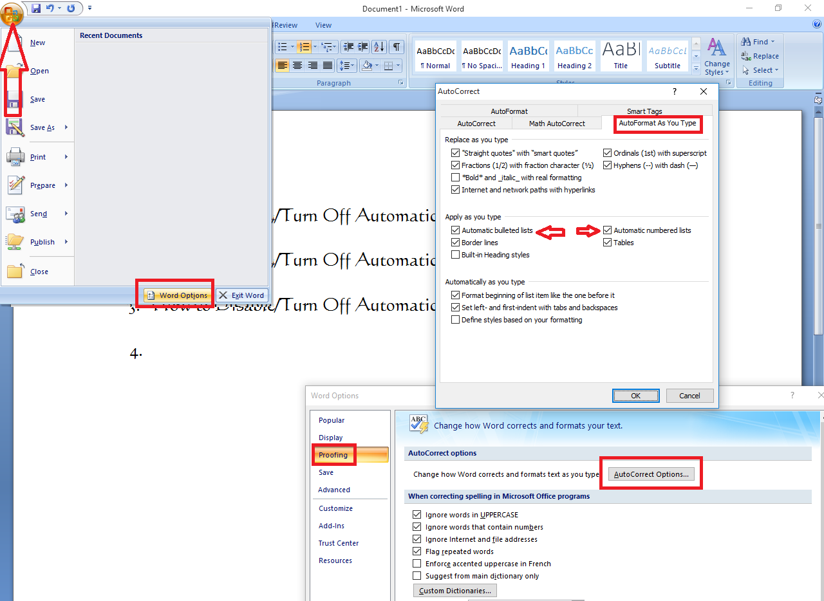Toggle the Tables checkbox
This screenshot has height=601, width=824.
pos(608,243)
